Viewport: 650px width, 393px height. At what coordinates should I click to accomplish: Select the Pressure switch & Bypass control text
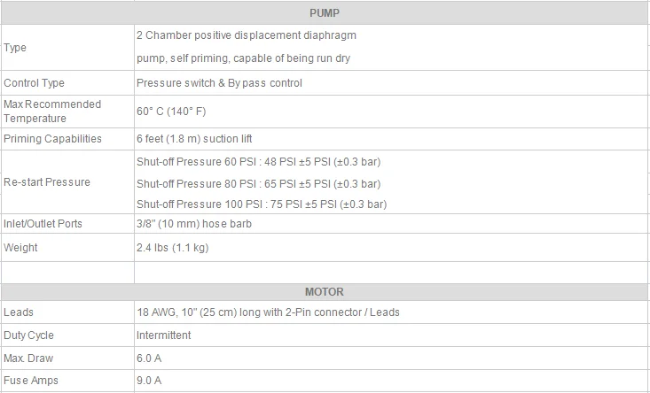(x=219, y=82)
